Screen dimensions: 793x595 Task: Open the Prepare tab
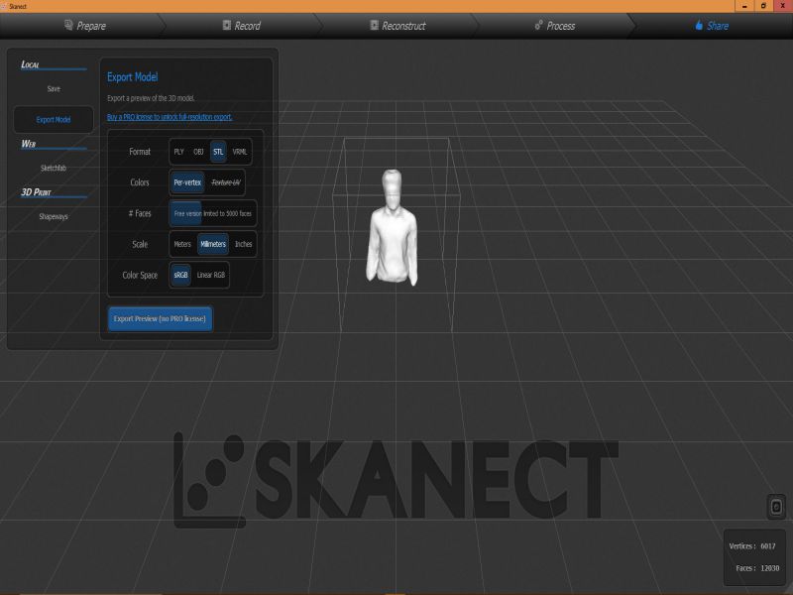[85, 26]
